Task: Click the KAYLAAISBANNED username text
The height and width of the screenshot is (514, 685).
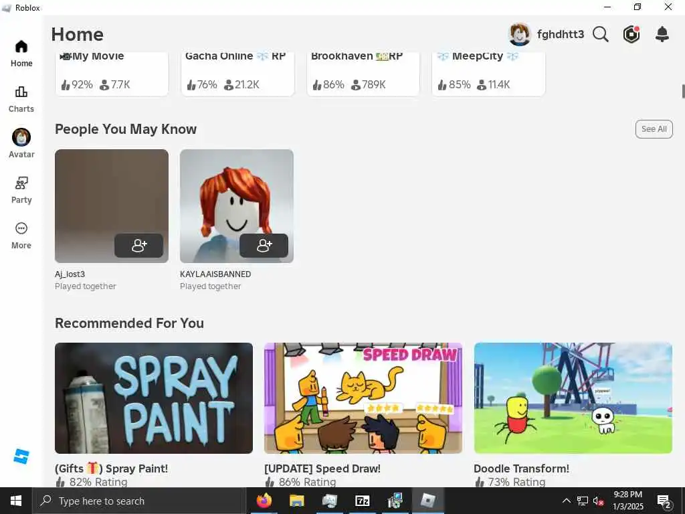Action: pos(215,274)
